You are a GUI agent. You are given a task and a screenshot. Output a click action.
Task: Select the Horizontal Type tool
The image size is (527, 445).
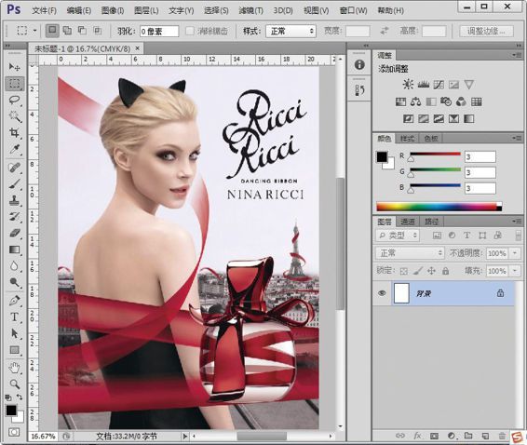[14, 317]
